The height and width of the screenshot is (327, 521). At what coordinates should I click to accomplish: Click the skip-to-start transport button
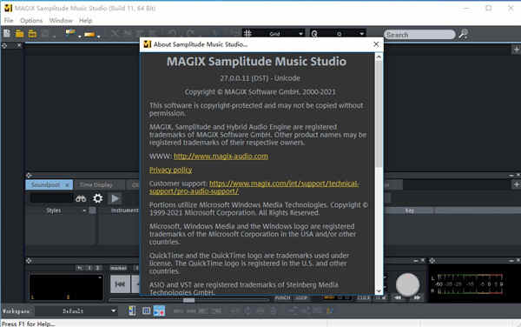[x=120, y=284]
